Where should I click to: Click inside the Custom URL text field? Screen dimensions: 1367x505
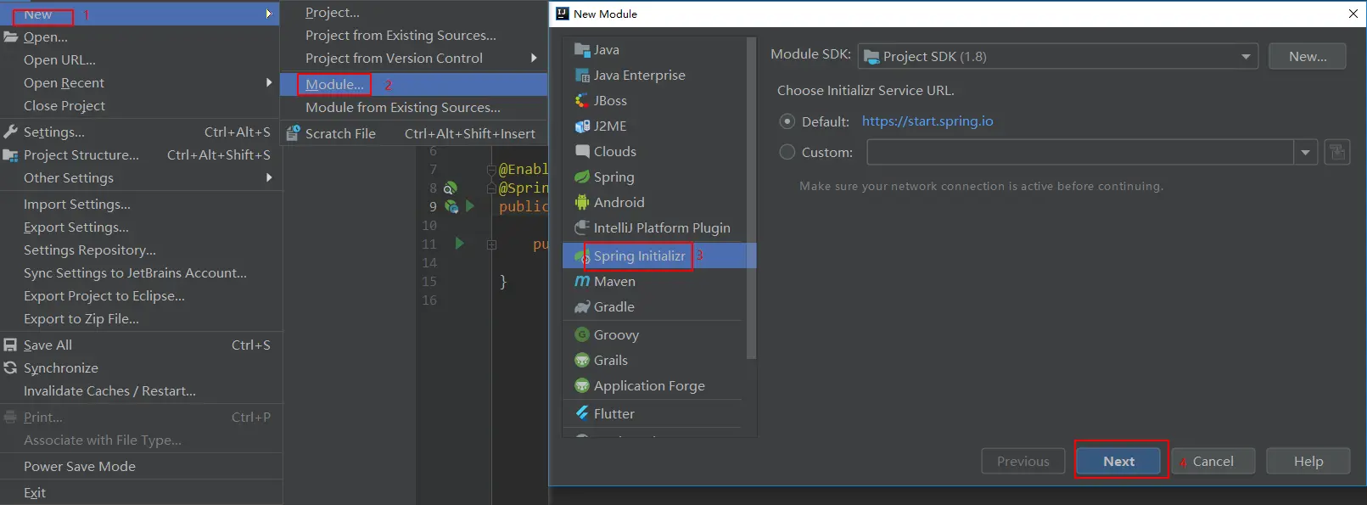(1081, 153)
